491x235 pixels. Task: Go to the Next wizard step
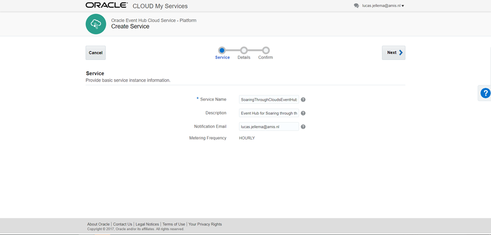(x=394, y=53)
